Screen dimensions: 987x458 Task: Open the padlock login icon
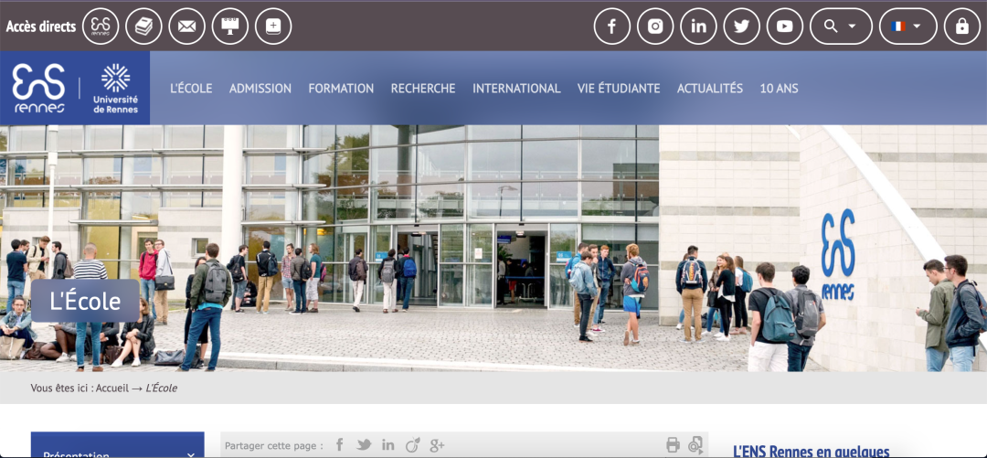[961, 27]
